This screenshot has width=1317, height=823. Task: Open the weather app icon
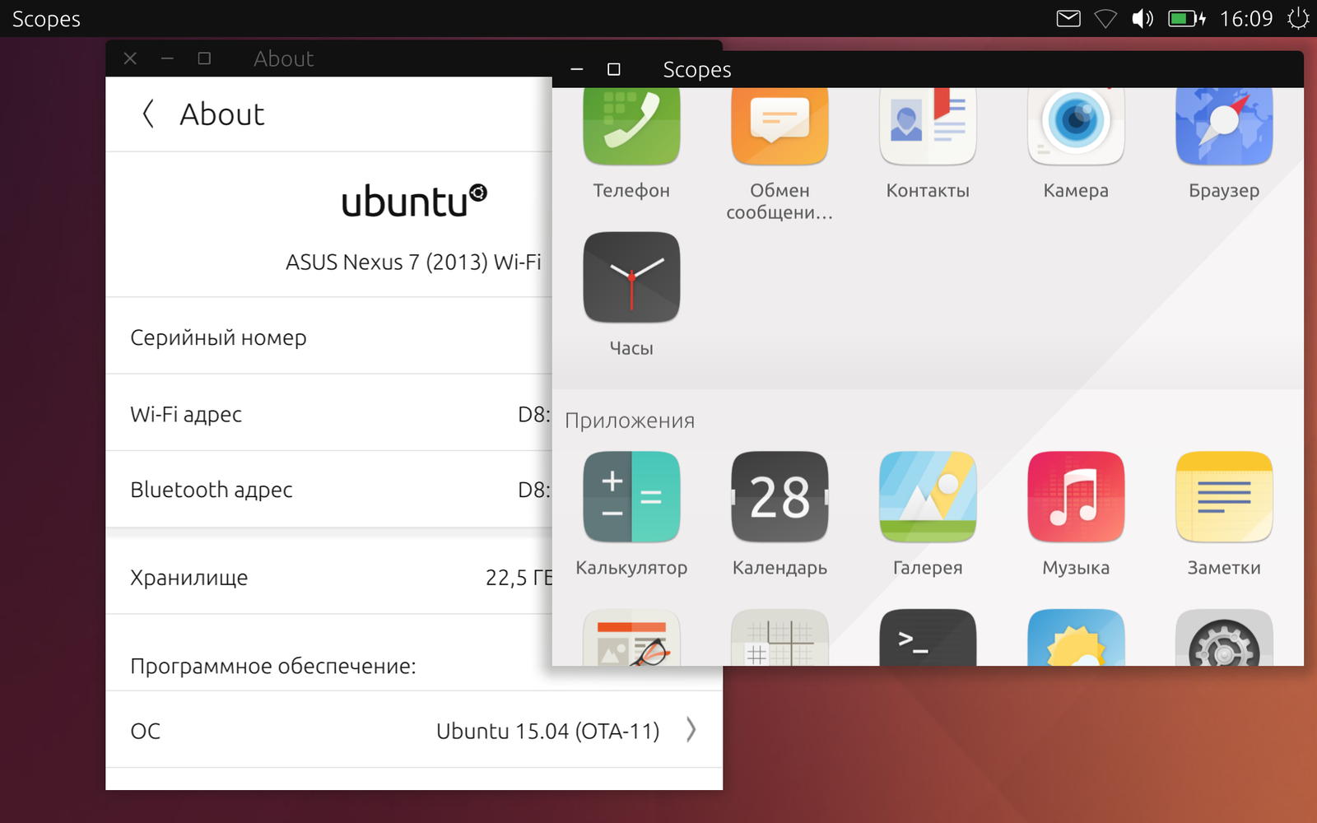1076,638
